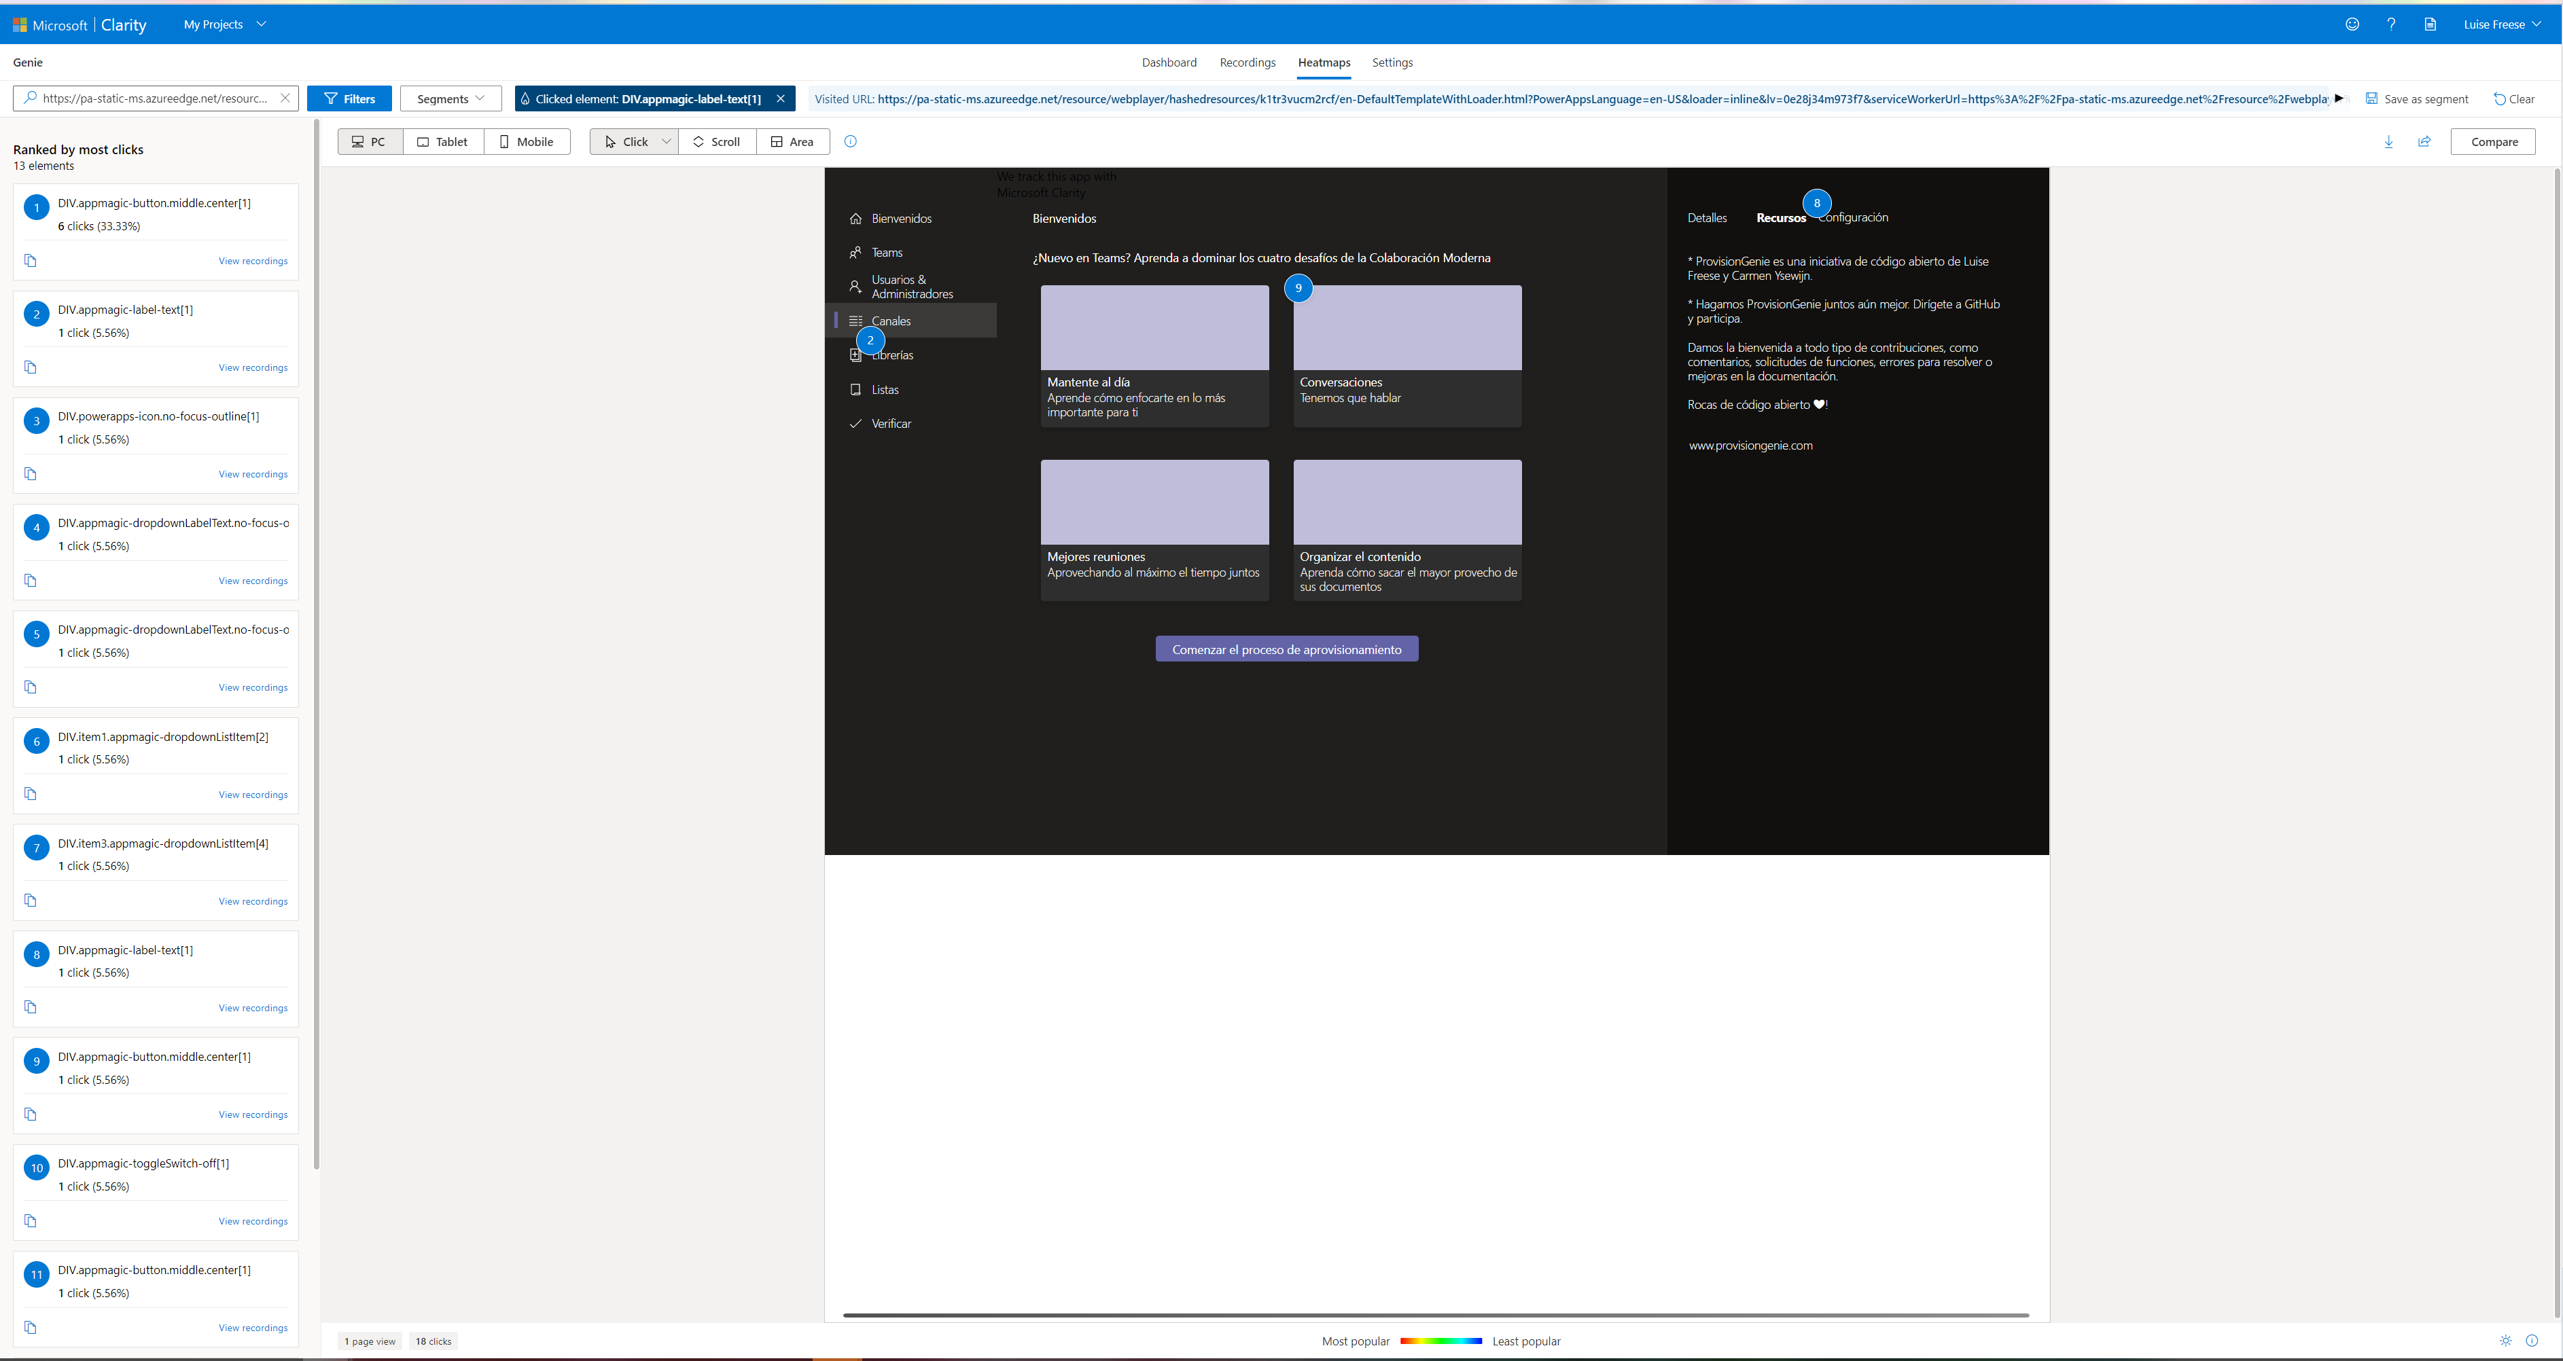Click the heatmap info icon

click(x=849, y=141)
